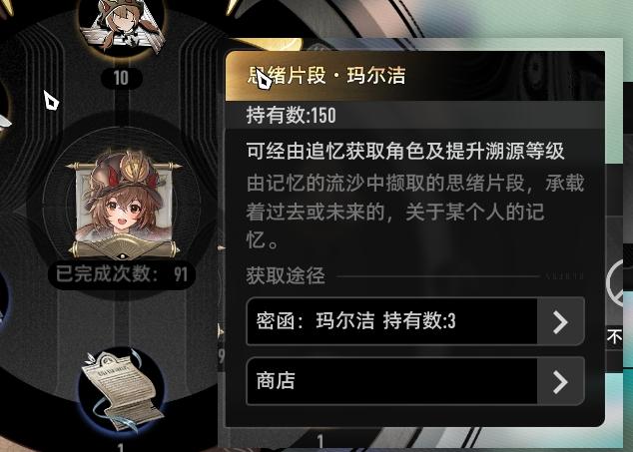Click the circular icon at right edge

(619, 282)
